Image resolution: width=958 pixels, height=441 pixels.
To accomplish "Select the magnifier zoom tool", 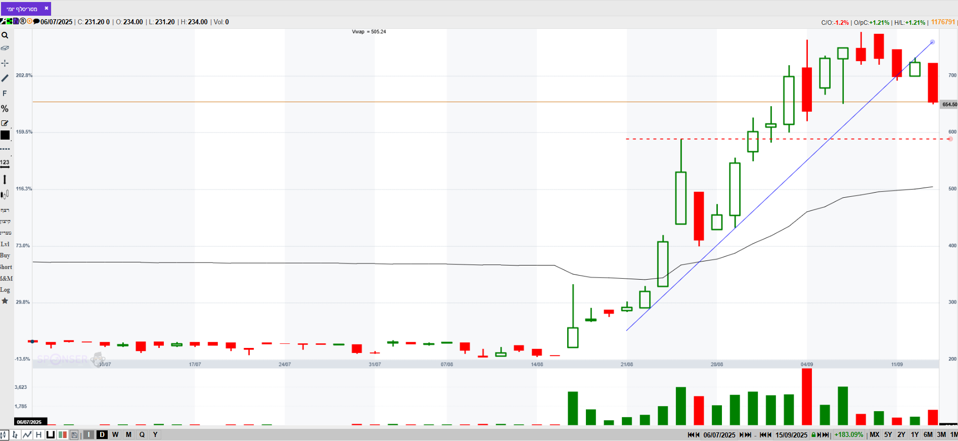I will [x=5, y=35].
